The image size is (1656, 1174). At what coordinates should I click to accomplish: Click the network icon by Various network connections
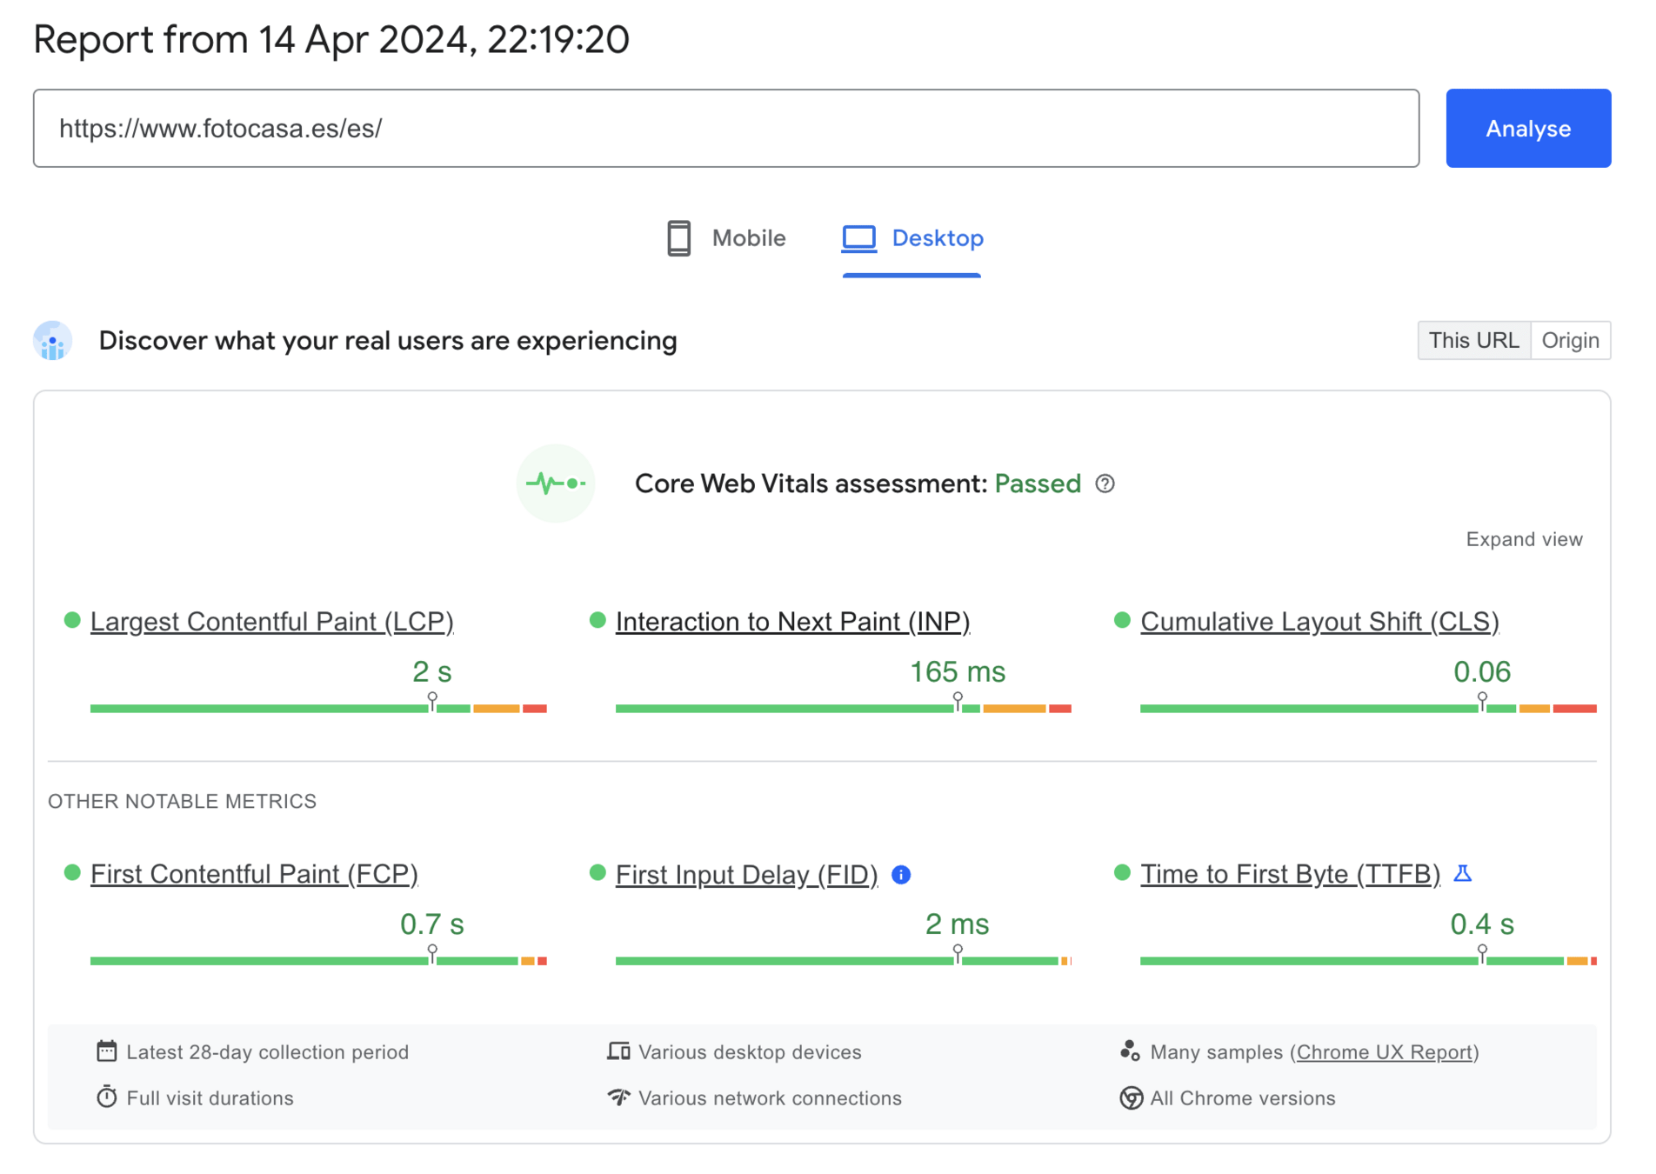[x=618, y=1097]
